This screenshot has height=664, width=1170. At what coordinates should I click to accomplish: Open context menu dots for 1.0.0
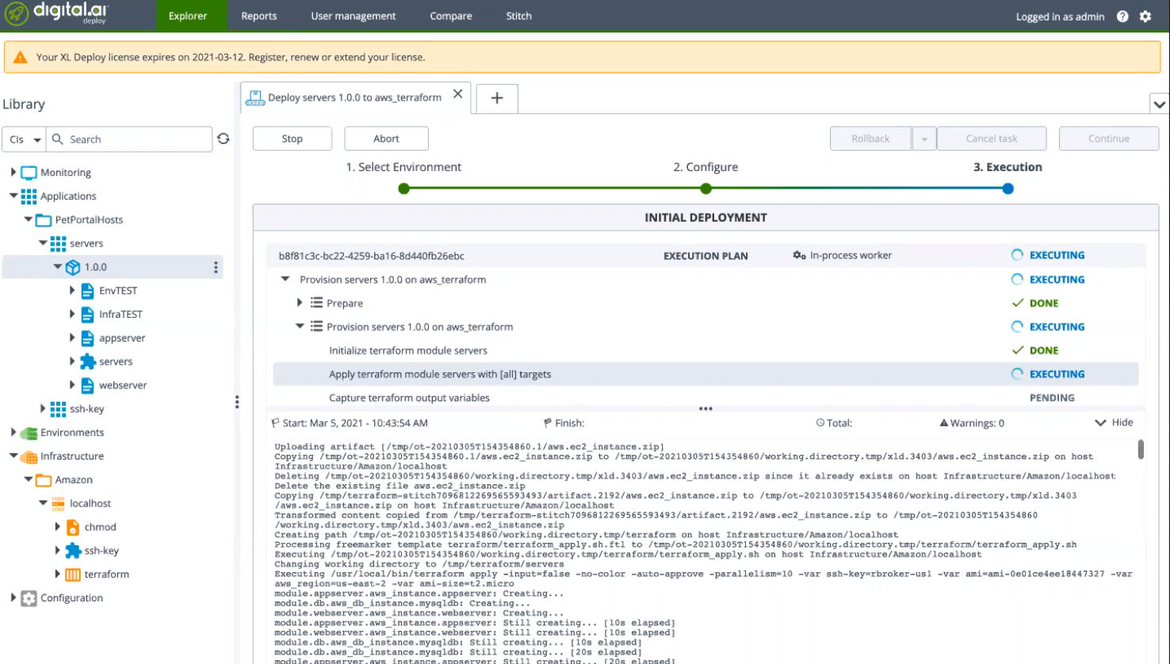pos(216,268)
